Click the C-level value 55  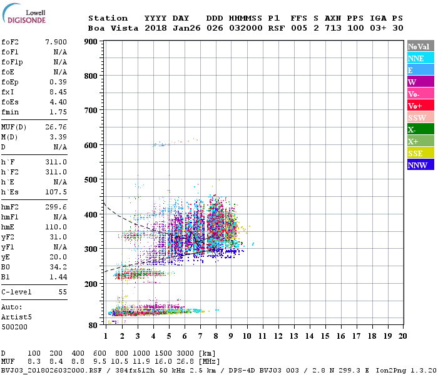(x=63, y=292)
